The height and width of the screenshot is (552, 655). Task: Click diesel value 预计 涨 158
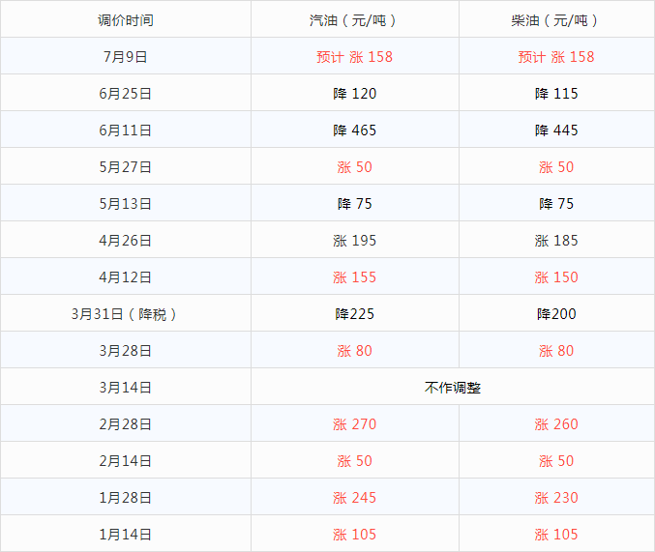pos(556,57)
